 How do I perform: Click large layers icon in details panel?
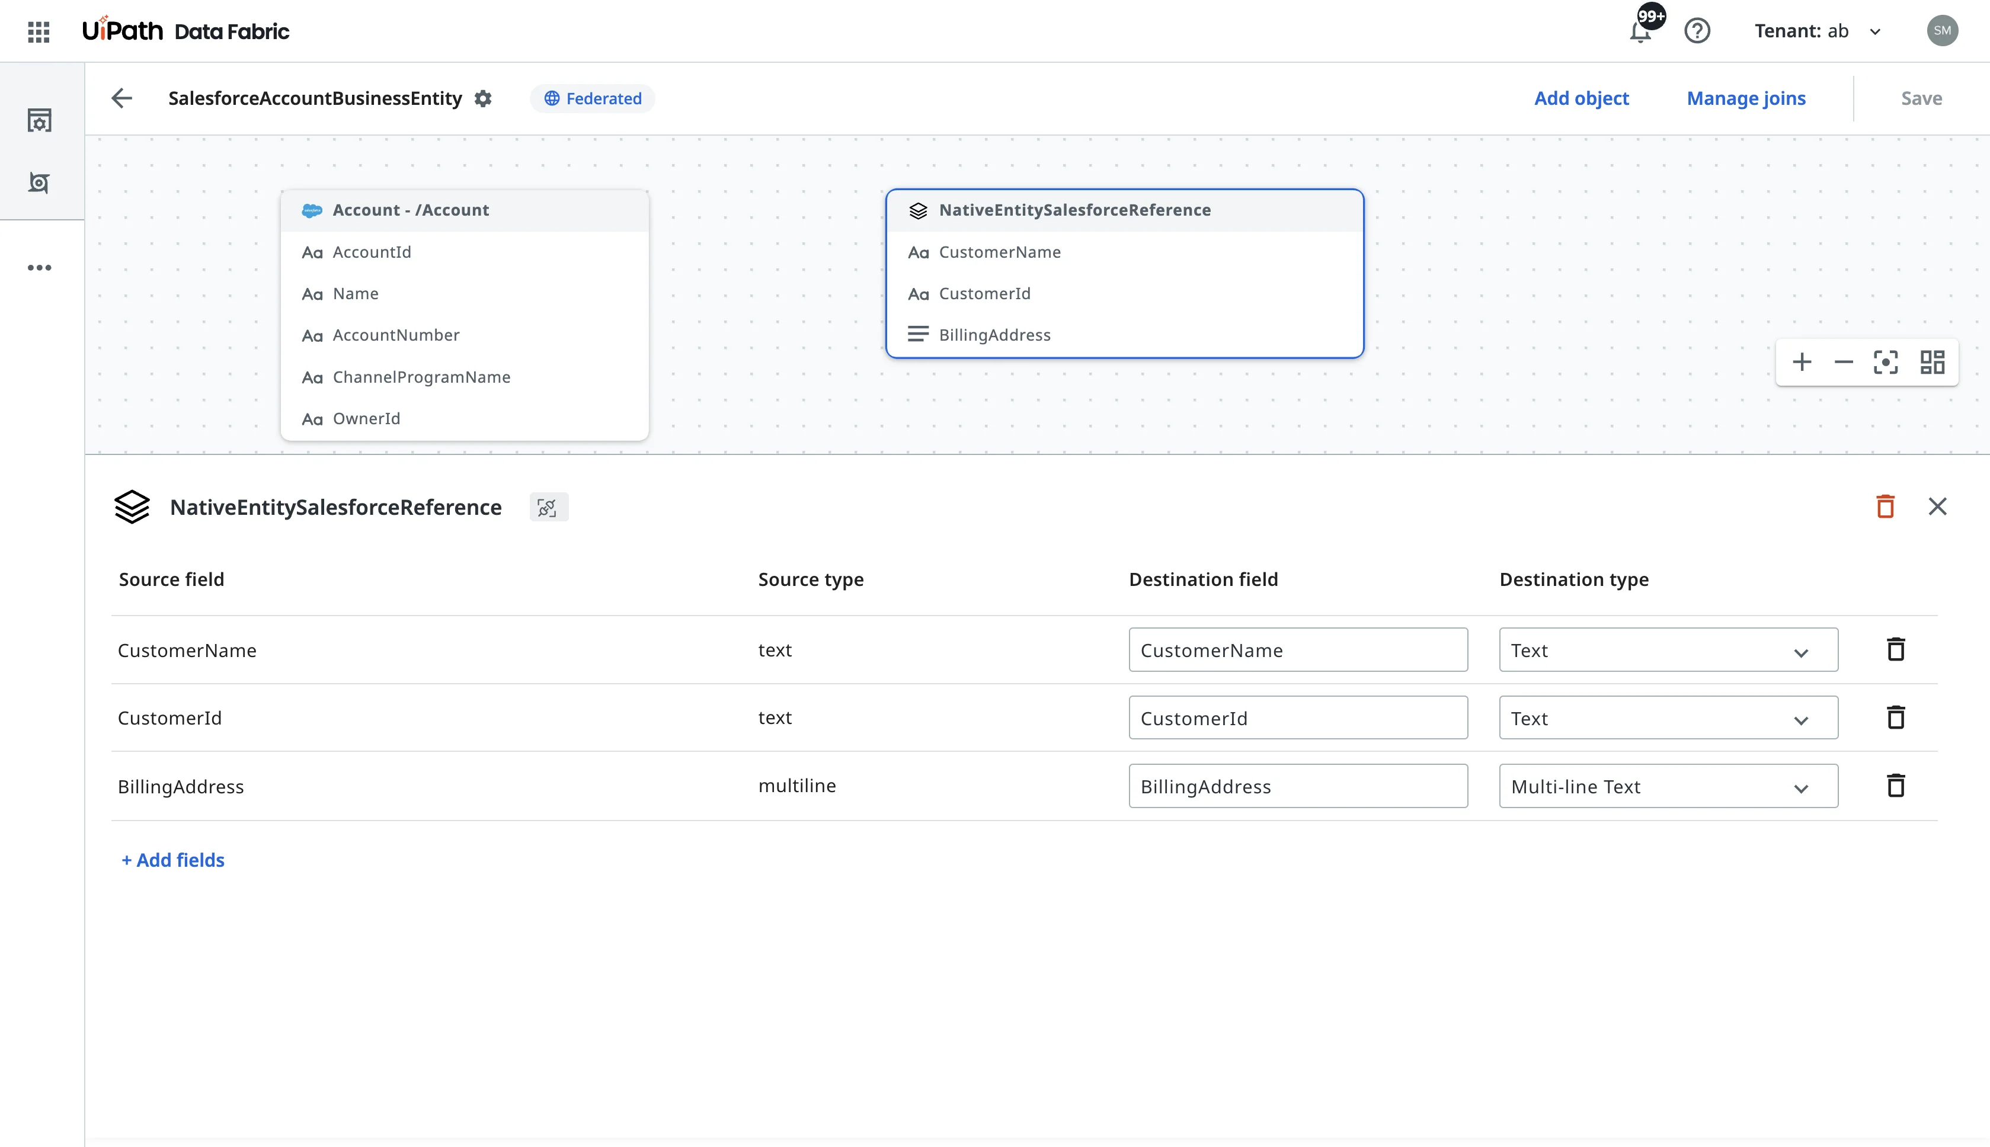click(132, 507)
